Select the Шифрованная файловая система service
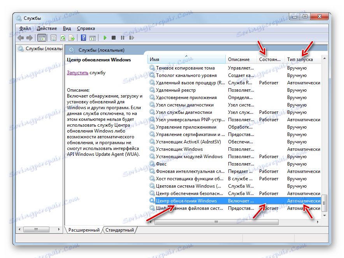This screenshot has height=258, width=344. 234,208
